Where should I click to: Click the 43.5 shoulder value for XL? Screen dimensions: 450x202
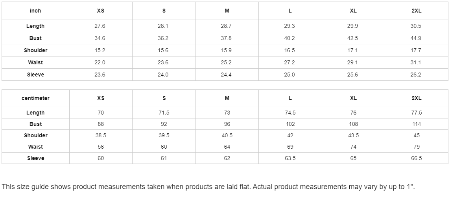coord(353,135)
